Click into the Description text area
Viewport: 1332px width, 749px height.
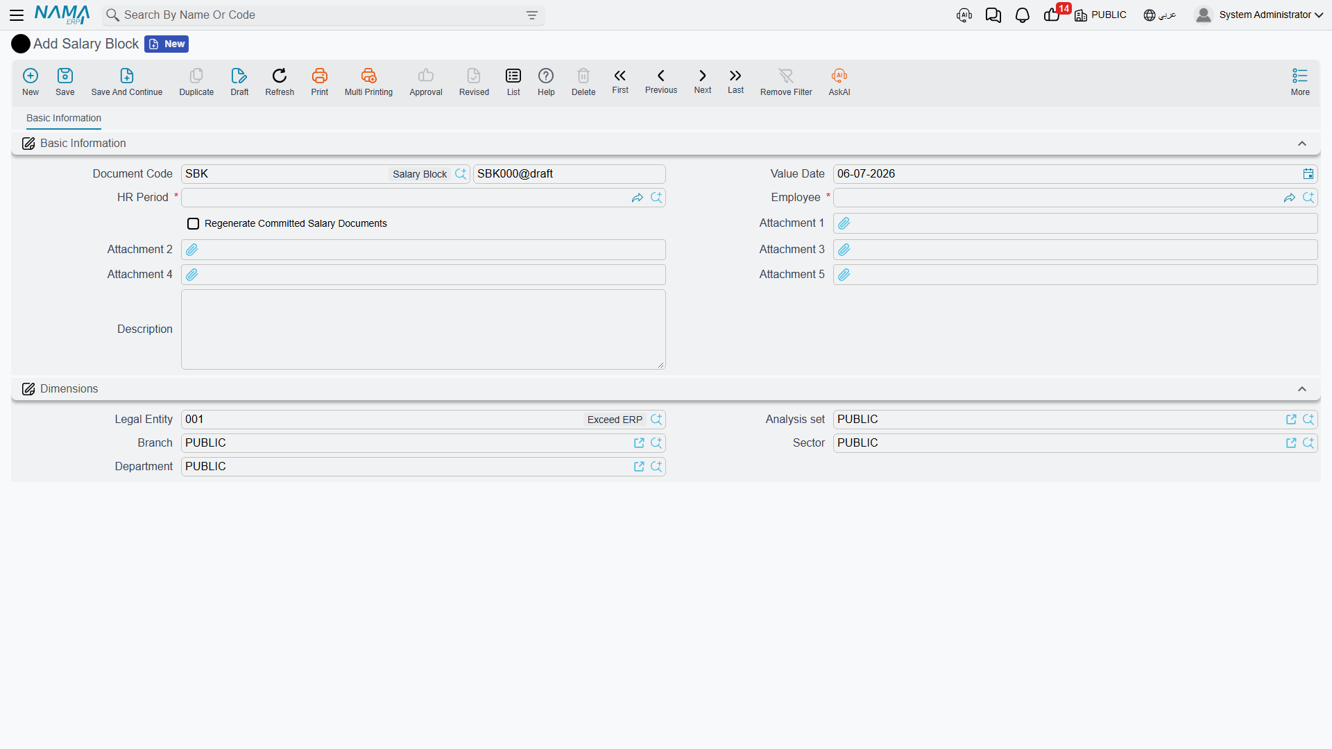coord(423,329)
